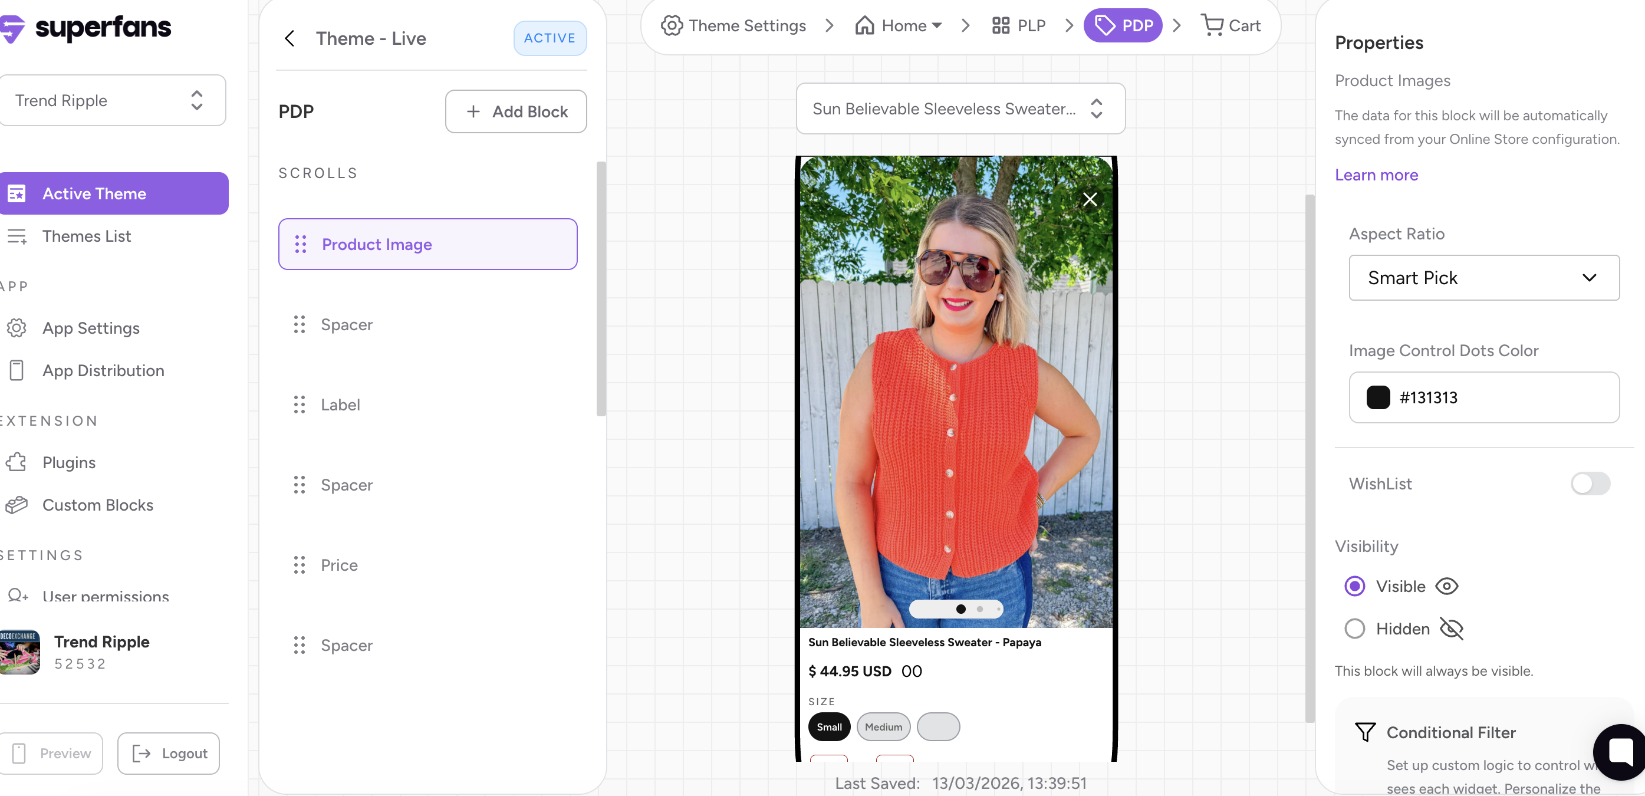
Task: Expand the Trend Ripple store selector
Action: (113, 100)
